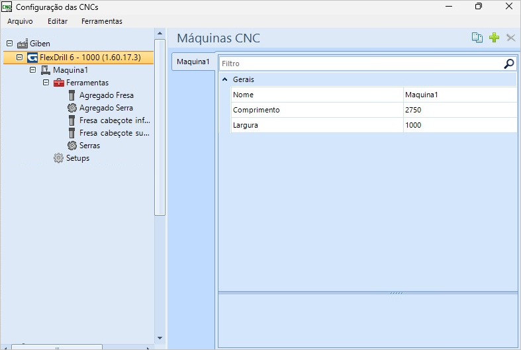The image size is (521, 350).
Task: Open the Editar menu
Action: click(x=58, y=21)
